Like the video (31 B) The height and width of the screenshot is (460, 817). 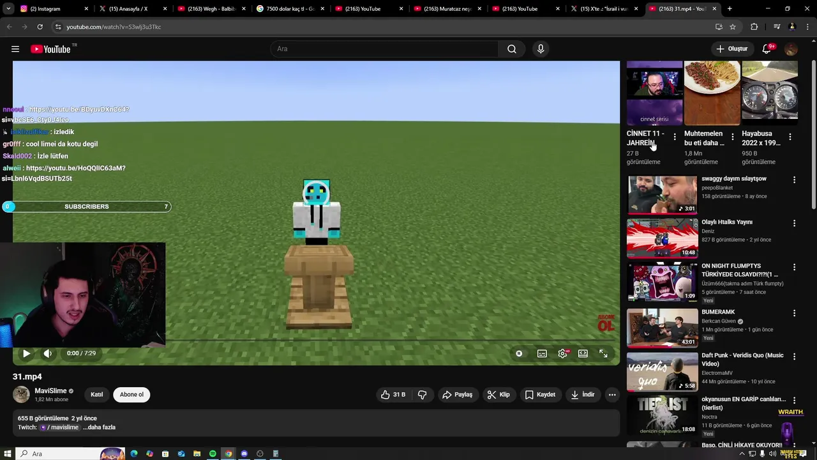[x=393, y=395]
